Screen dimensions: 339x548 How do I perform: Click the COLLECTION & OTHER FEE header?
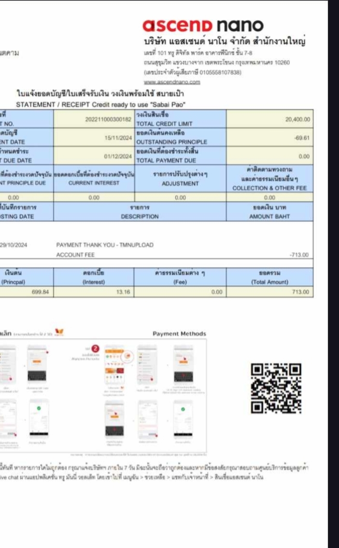(269, 188)
